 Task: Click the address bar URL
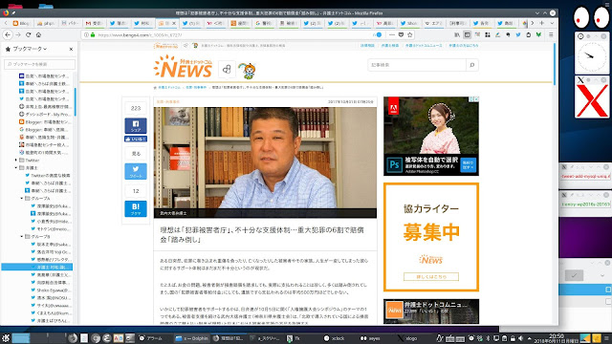pos(140,35)
